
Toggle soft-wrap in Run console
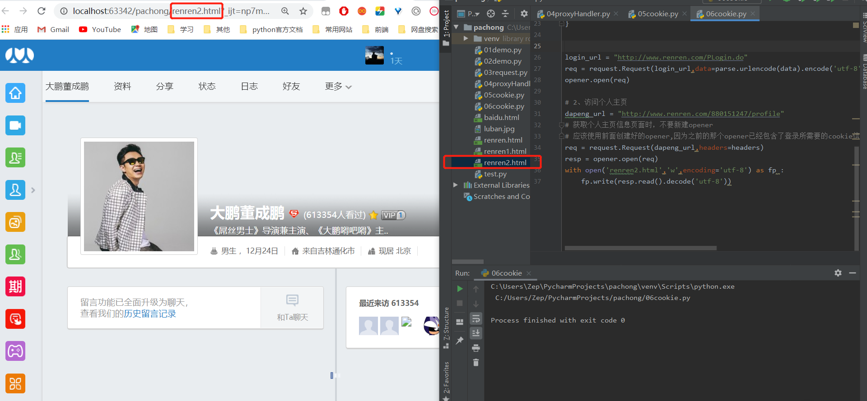click(476, 319)
